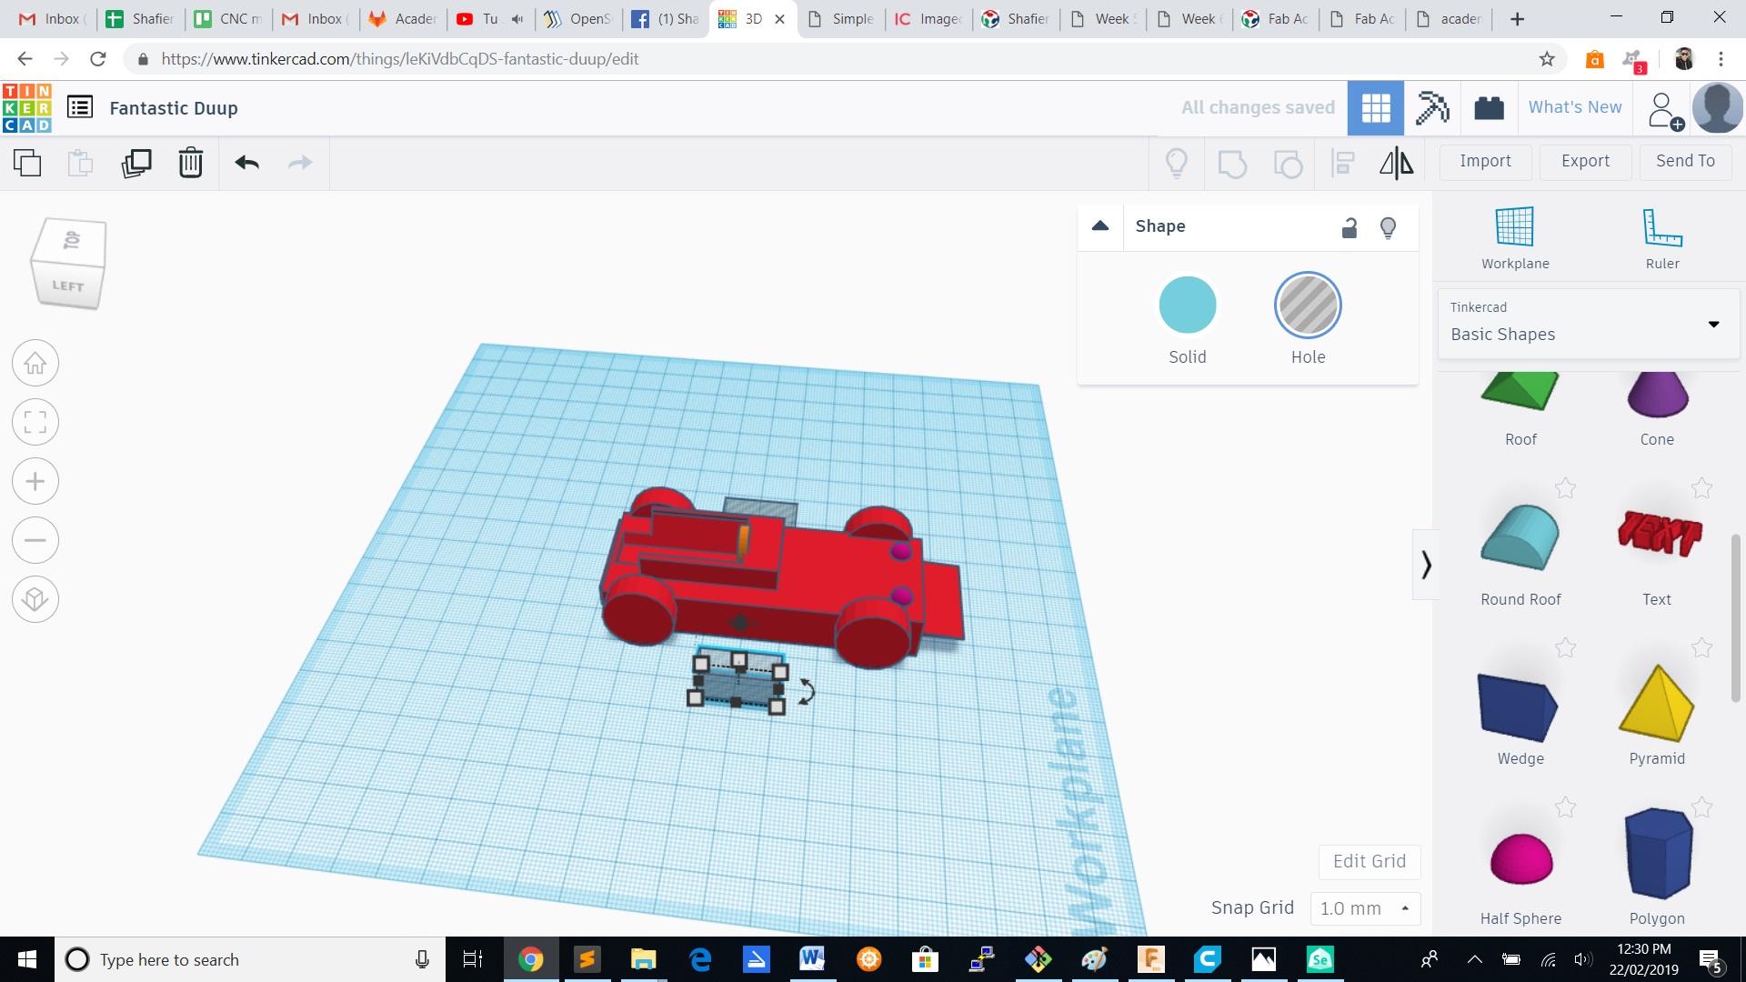1746x982 pixels.
Task: Select the Mirror tool icon
Action: [1396, 163]
